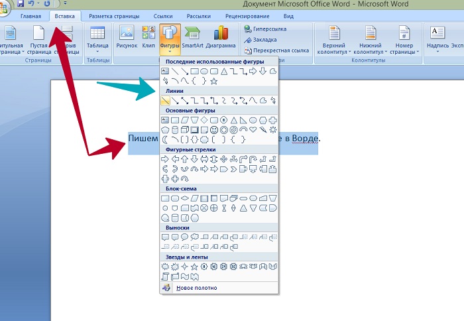
Task: Click the Пустая страница button
Action: point(38,40)
